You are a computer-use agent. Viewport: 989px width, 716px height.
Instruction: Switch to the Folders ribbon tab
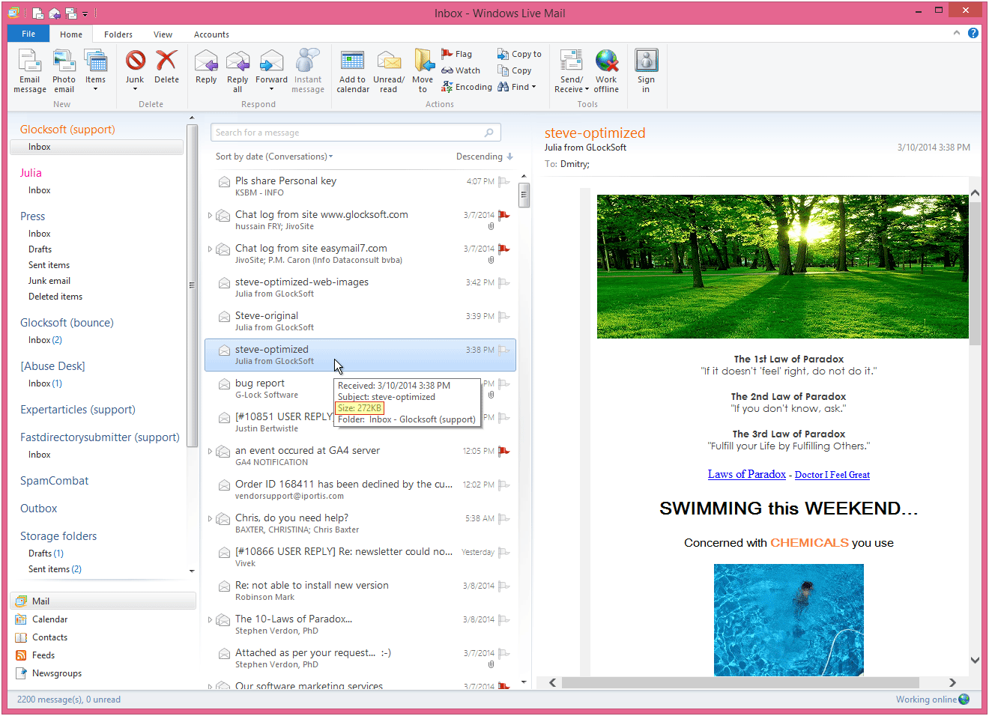(x=118, y=34)
